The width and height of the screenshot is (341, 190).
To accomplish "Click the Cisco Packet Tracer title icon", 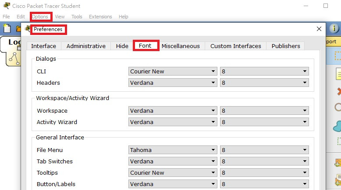I will [x=7, y=6].
